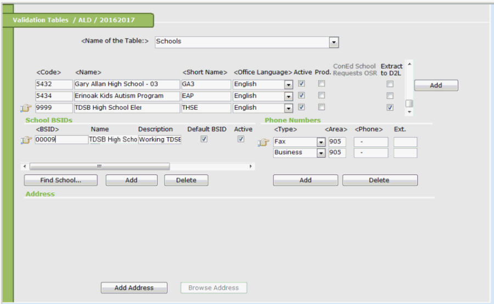The image size is (494, 304).
Task: Click Delete under Phone Numbers
Action: [x=379, y=180]
